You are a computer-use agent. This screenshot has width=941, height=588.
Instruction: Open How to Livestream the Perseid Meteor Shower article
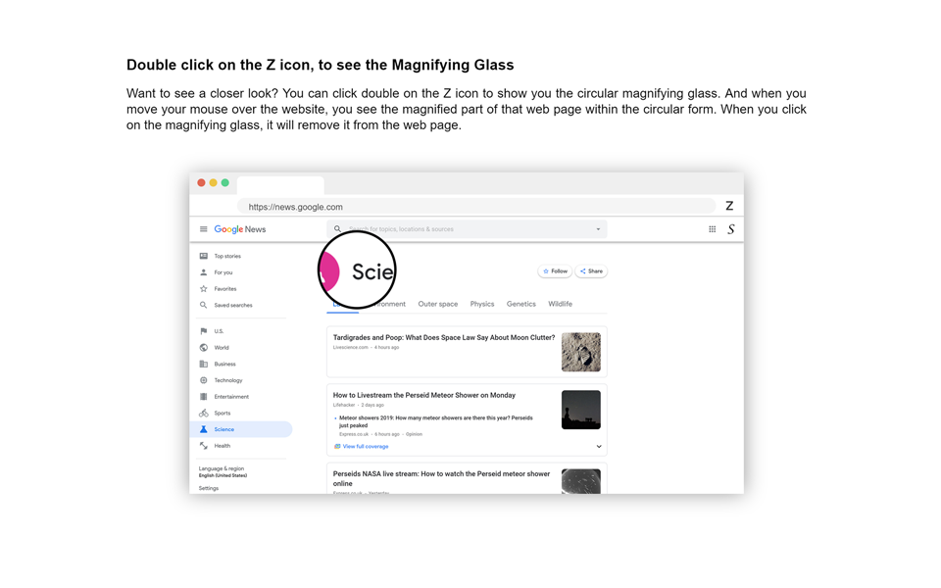(424, 395)
